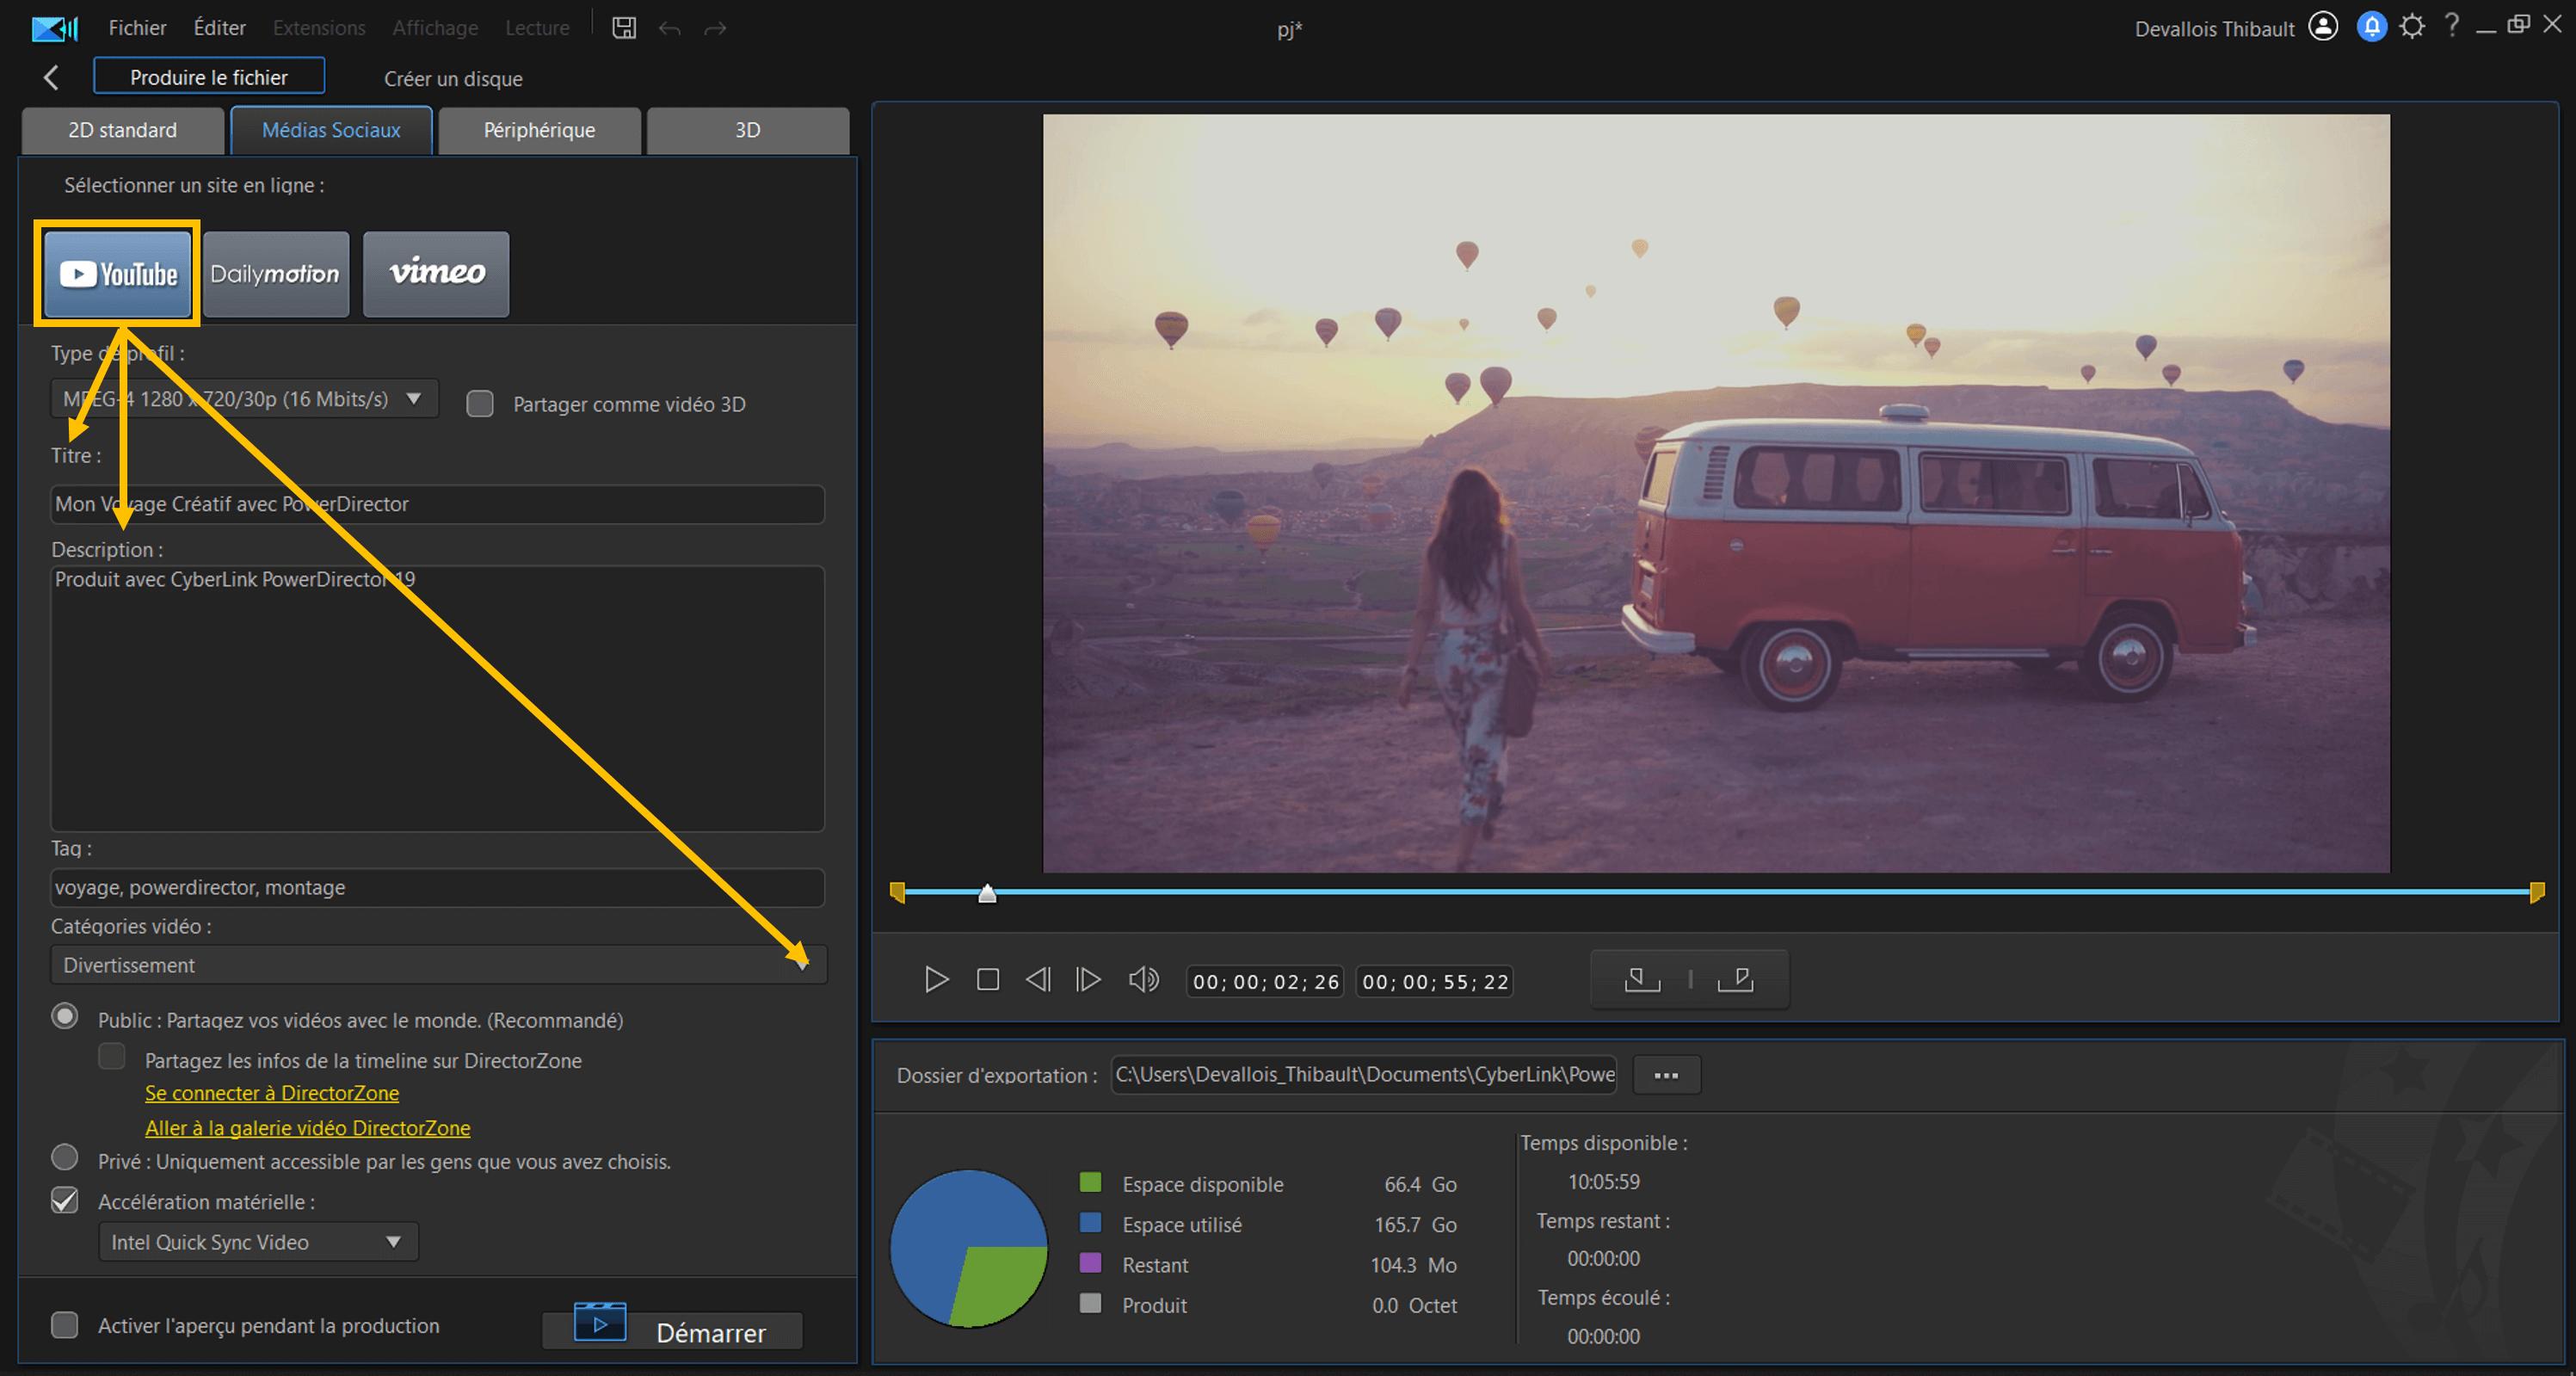Start production with the Démarrer button
2576x1376 pixels.
tap(672, 1331)
